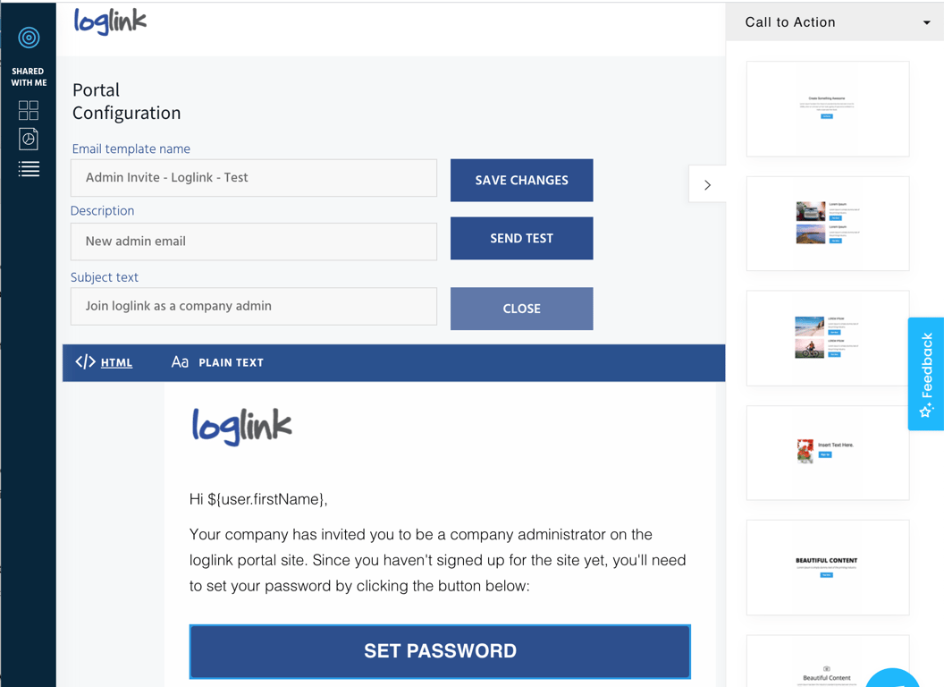Click the target-shaped Shared With Me icon
The width and height of the screenshot is (944, 687).
tap(29, 38)
